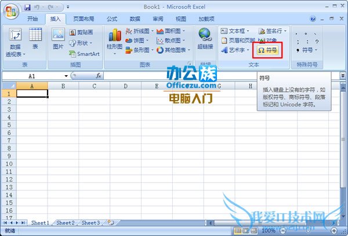Image resolution: width=348 pixels, height=236 pixels.
Task: Select row 12 header
Action: [x=9, y=179]
